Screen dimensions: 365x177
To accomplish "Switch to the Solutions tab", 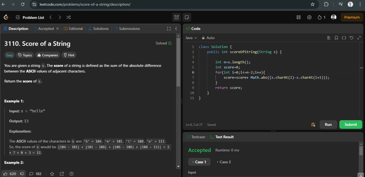I will tap(98, 29).
